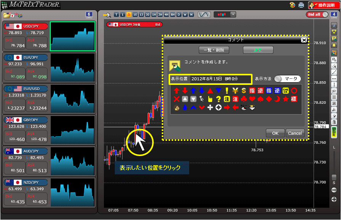Click the 表示位置 date field

tap(210, 79)
